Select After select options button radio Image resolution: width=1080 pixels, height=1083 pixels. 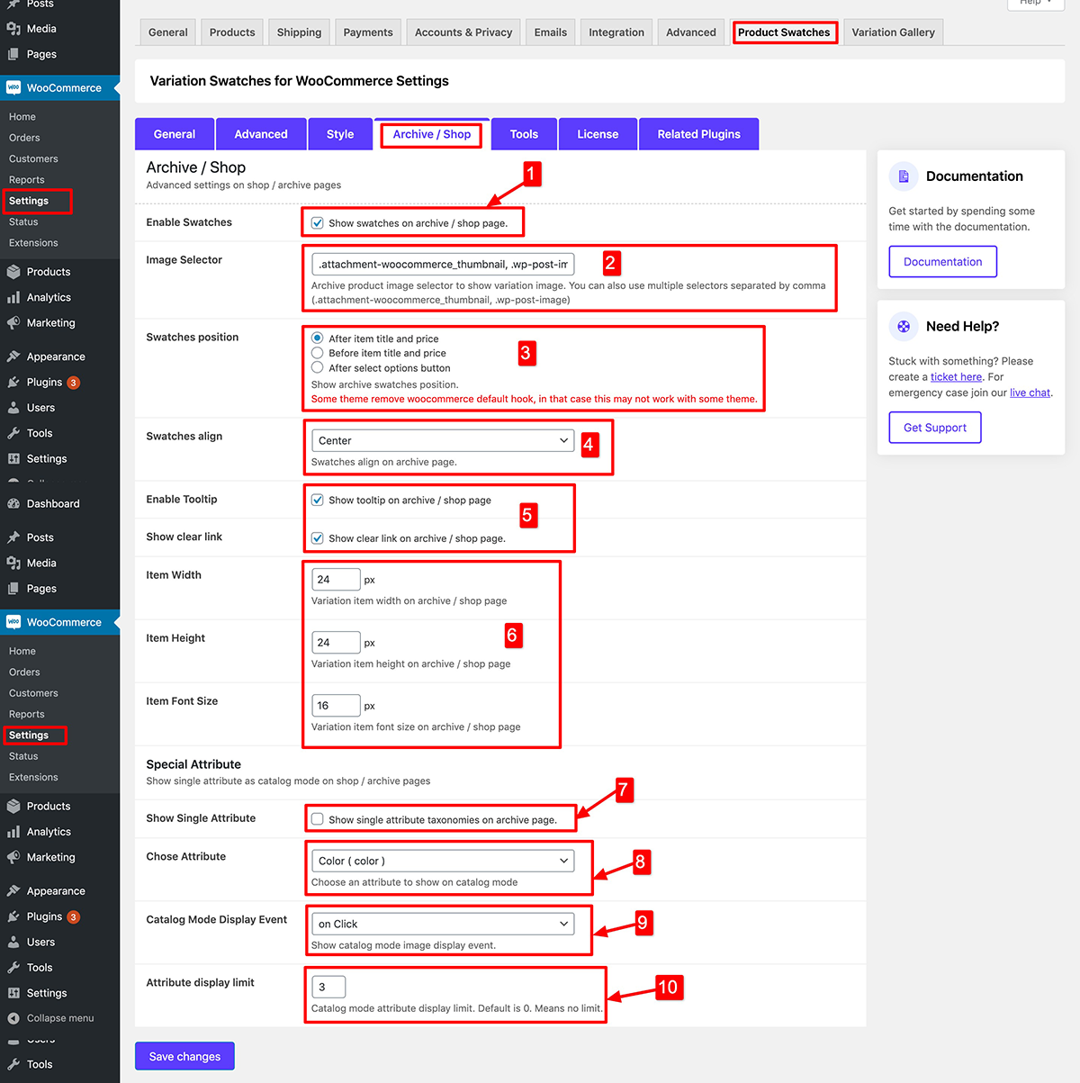318,367
